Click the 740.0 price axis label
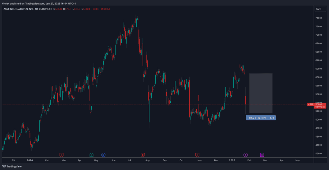The height and width of the screenshot is (170, 329). [319, 18]
